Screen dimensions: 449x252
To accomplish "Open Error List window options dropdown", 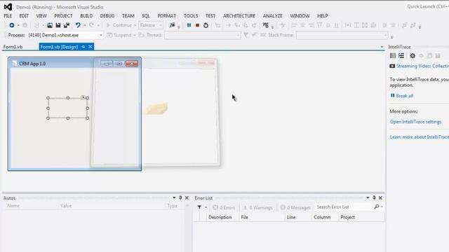I will click(x=368, y=197).
